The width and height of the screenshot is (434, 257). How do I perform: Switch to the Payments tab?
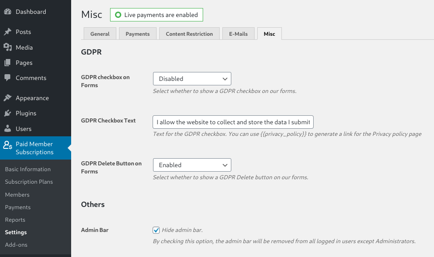pyautogui.click(x=137, y=34)
